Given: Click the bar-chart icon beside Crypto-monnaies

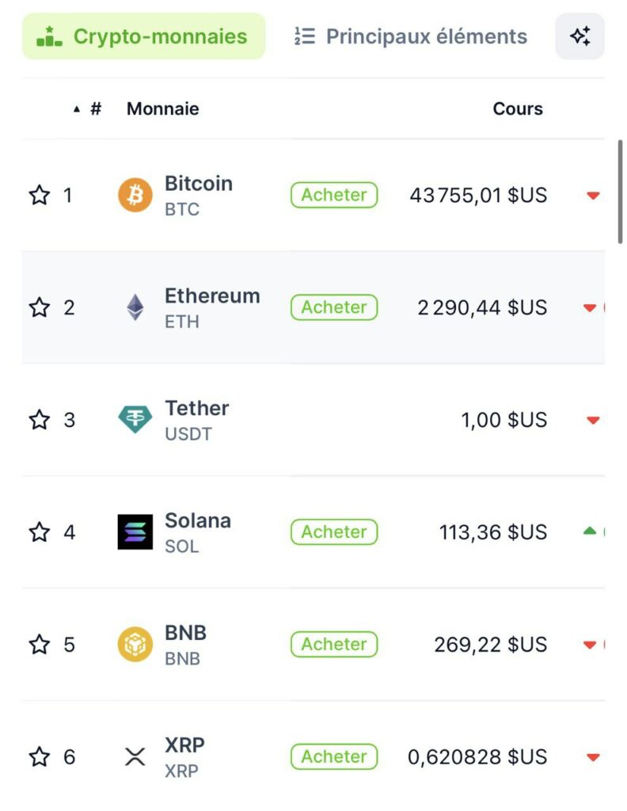Looking at the screenshot, I should pyautogui.click(x=49, y=36).
